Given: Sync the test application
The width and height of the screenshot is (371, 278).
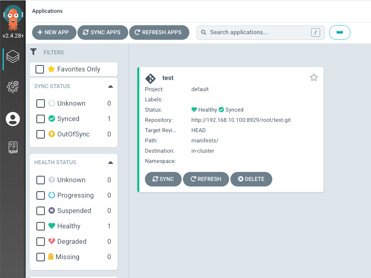Looking at the screenshot, I should pyautogui.click(x=163, y=179).
